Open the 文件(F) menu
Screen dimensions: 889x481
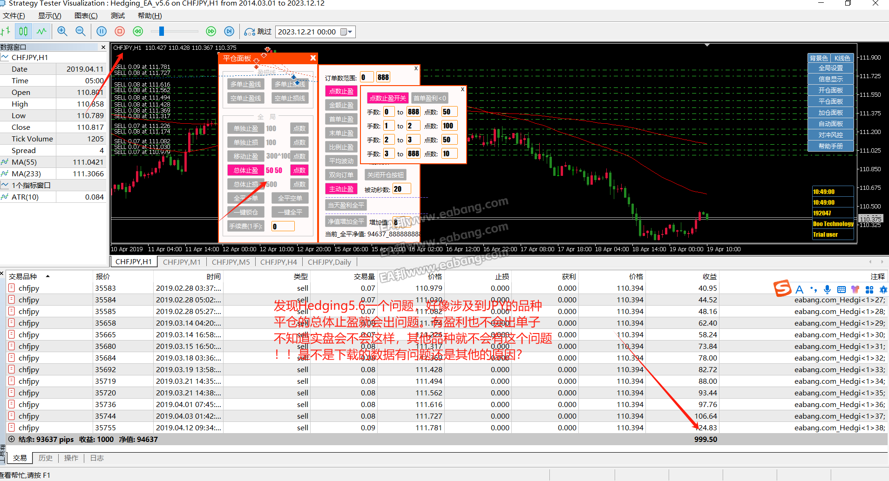click(14, 16)
